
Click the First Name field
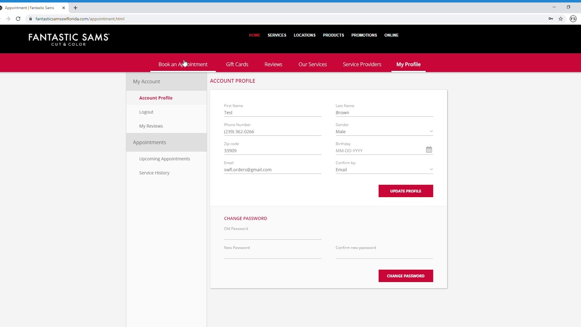272,113
